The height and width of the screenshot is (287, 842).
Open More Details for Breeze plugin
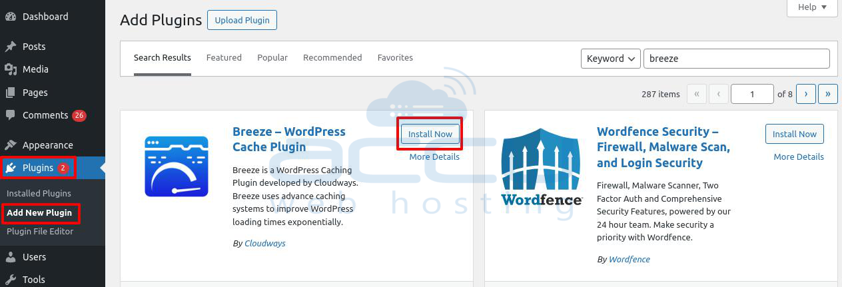434,157
